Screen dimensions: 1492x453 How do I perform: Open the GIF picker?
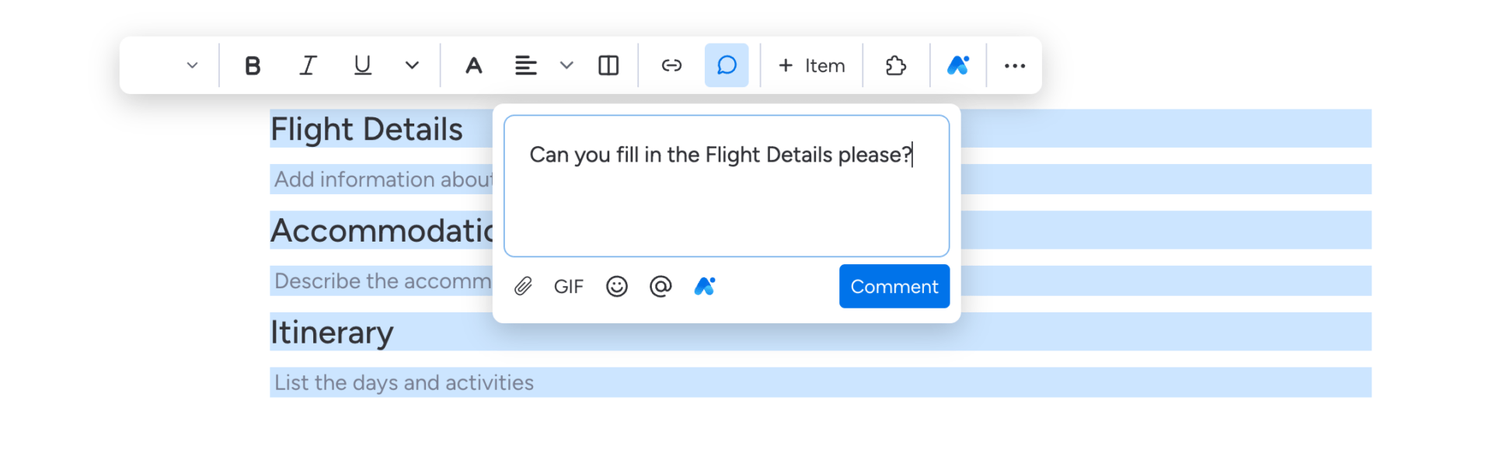tap(568, 287)
